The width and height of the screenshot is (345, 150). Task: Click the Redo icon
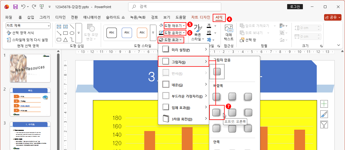pos(34,7)
